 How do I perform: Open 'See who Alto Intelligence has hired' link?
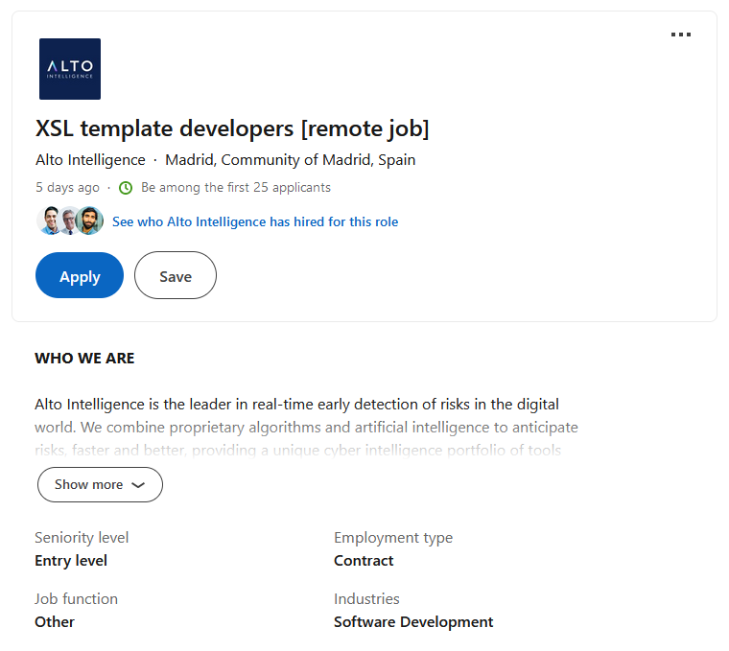coord(255,221)
